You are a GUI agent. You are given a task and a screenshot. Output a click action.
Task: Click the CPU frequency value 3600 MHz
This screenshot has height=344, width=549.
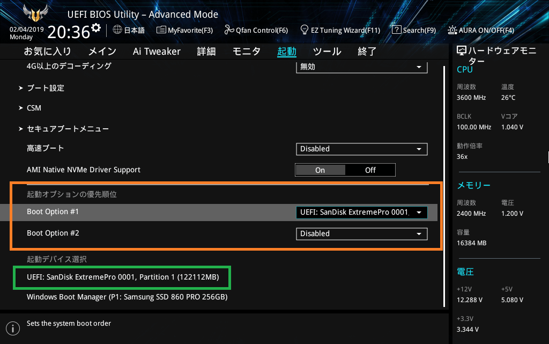point(471,98)
